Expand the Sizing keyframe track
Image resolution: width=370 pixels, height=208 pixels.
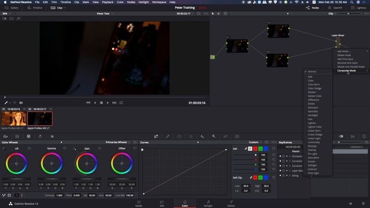point(290,176)
